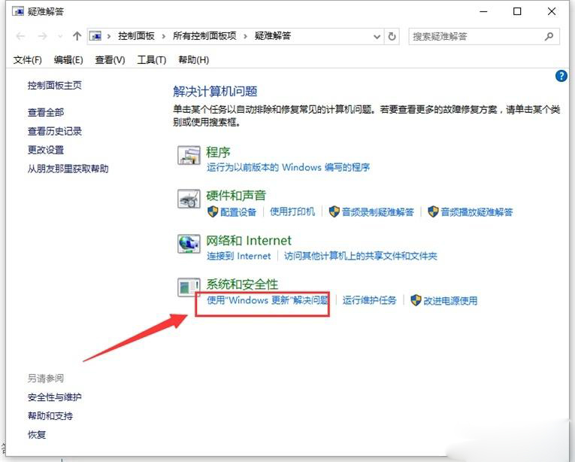Click the 硬件和声音 category icon
Screen dimensions: 575x462
(x=189, y=199)
